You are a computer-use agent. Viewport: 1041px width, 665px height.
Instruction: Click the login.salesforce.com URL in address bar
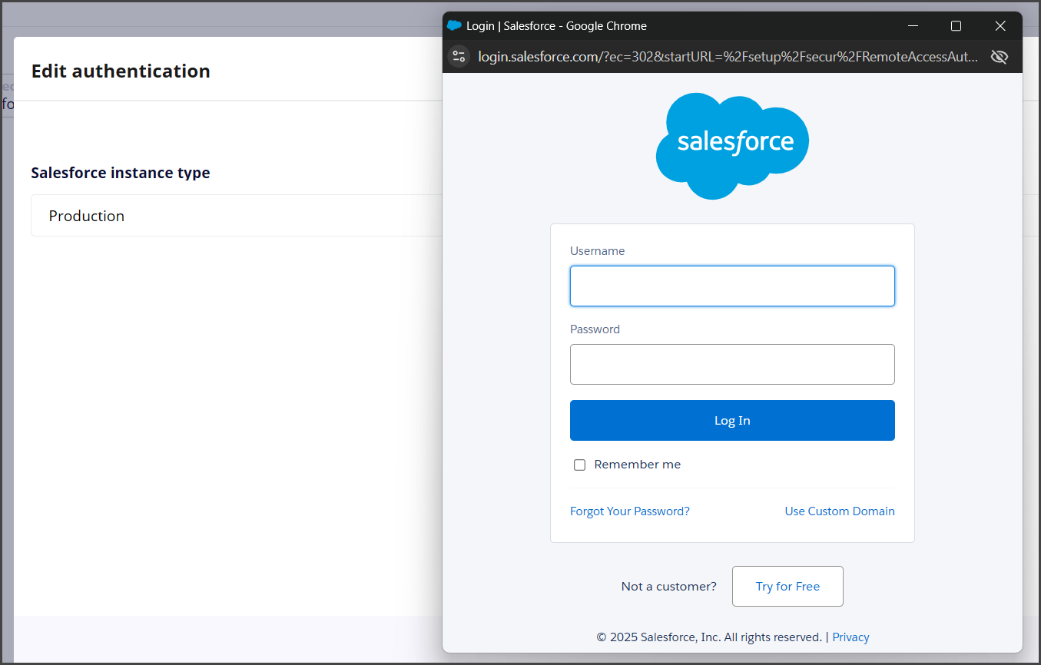point(728,56)
